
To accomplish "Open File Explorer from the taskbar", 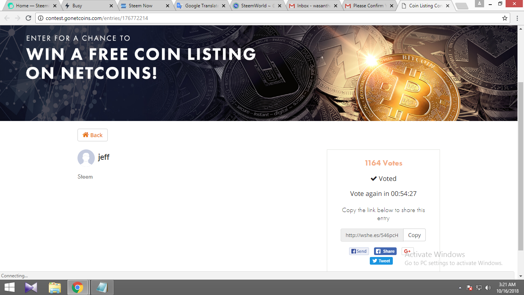I will pyautogui.click(x=55, y=287).
